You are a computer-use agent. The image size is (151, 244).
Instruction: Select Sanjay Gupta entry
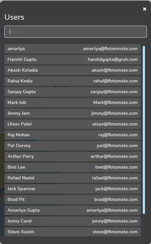(x=72, y=92)
